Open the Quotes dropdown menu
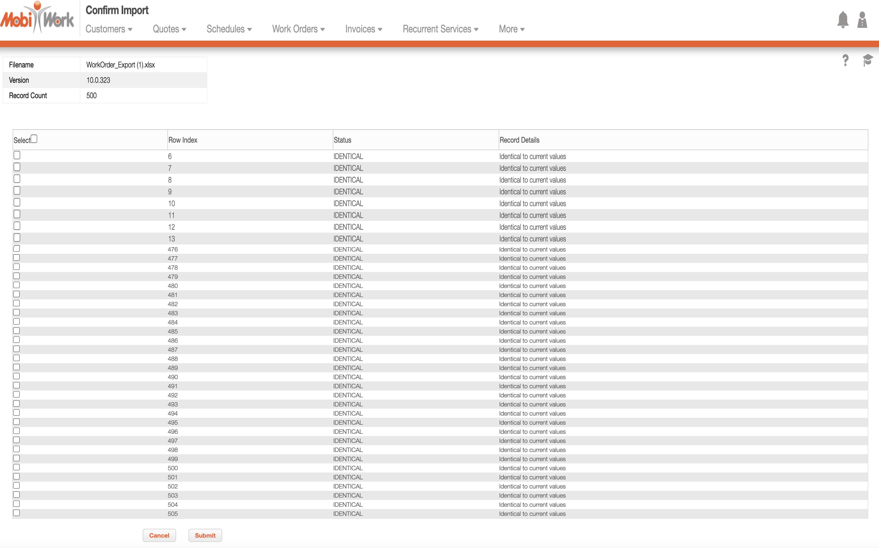The image size is (879, 548). [169, 29]
